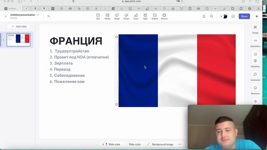Image resolution: width=267 pixels, height=150 pixels.
Task: Click the Проект под NDA list item
Action: coord(82,57)
